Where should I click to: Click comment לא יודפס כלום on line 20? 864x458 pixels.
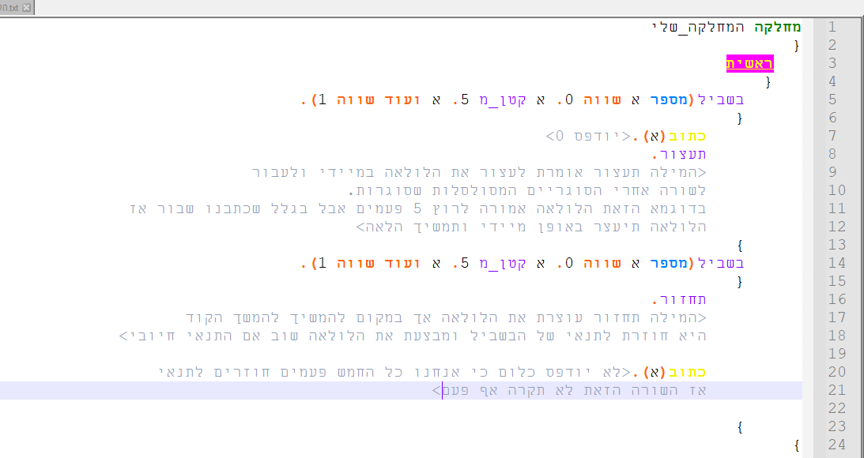click(394, 372)
